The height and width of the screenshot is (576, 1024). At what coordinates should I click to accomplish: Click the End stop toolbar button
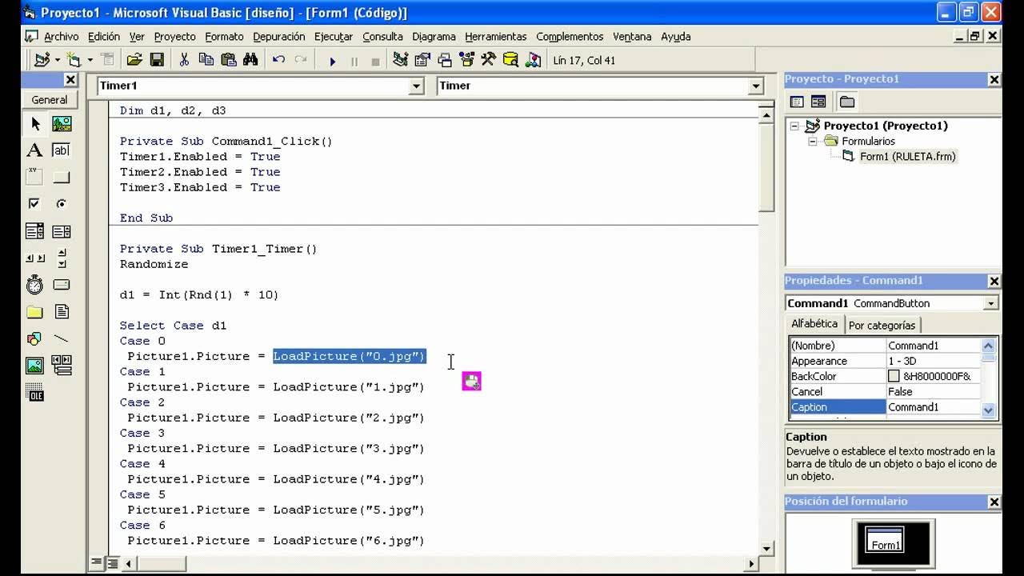[x=375, y=61]
